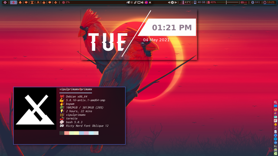Viewport: 278px width, 156px height.
Task: Click the 04 May 2021 date text
Action: [156, 40]
